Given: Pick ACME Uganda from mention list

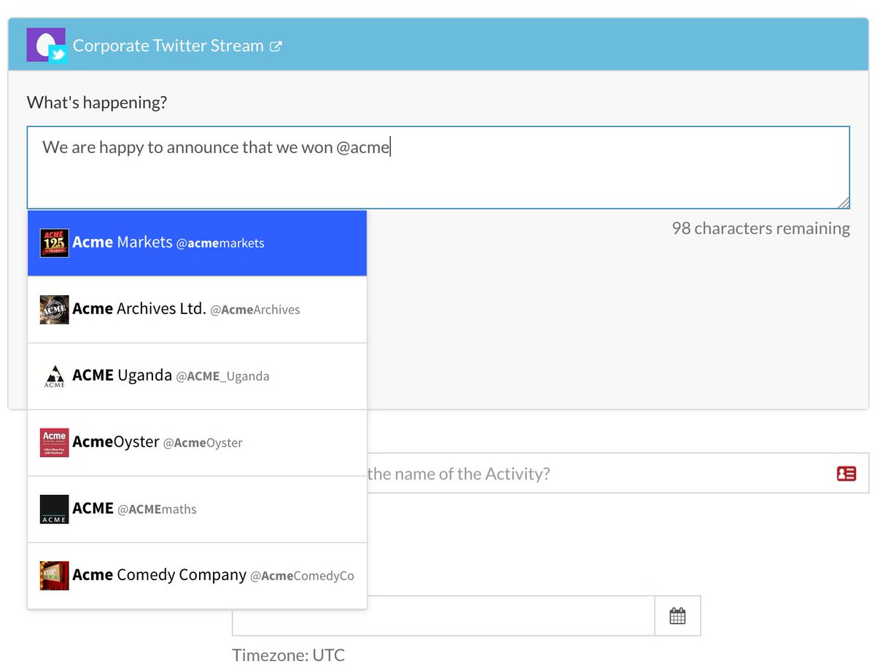Looking at the screenshot, I should [197, 376].
